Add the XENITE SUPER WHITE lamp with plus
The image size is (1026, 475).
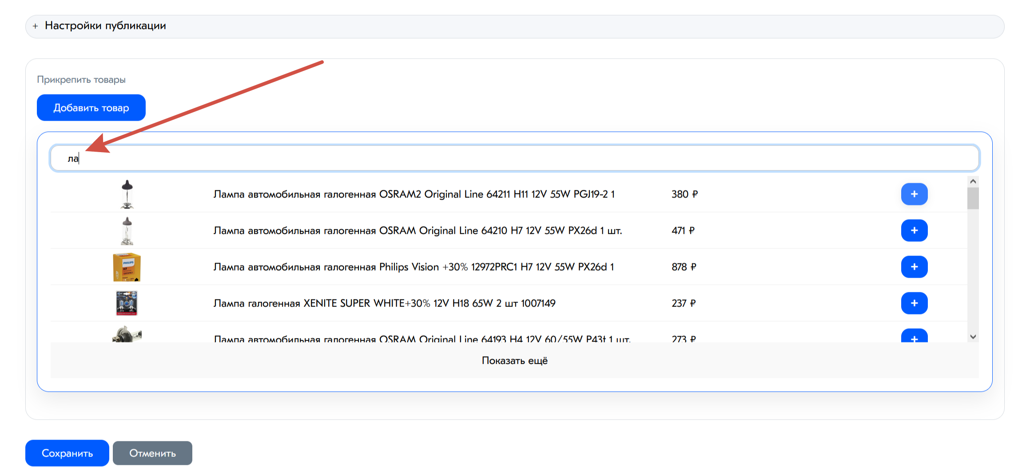(914, 303)
